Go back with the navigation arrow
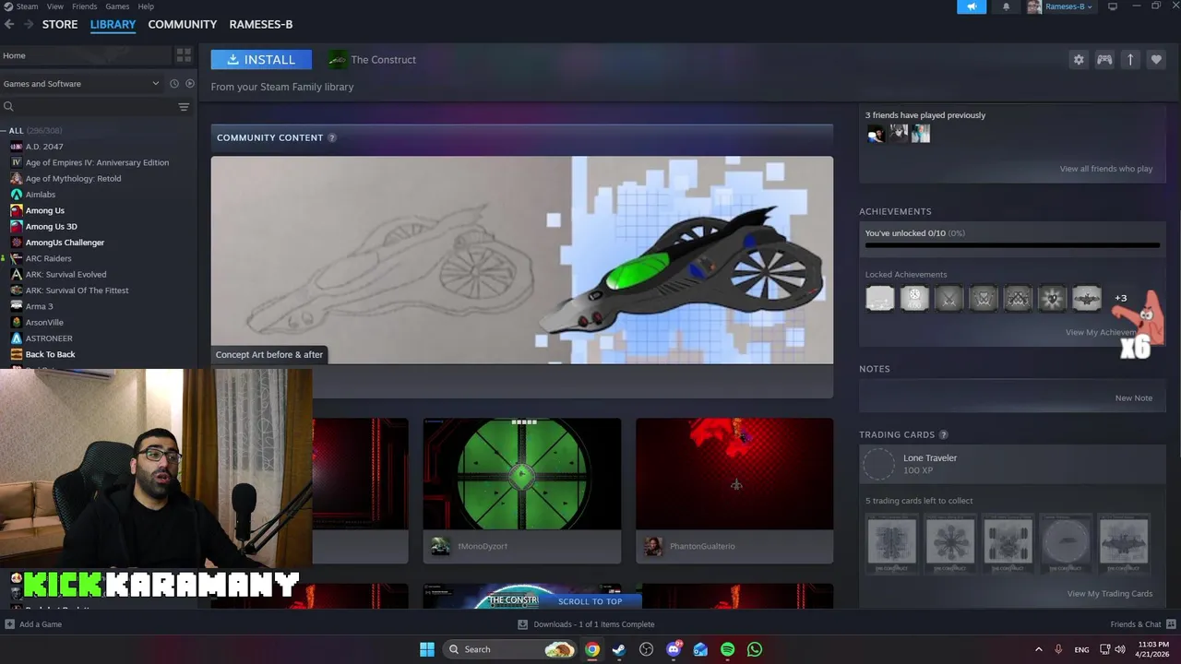This screenshot has width=1181, height=664. tap(9, 25)
